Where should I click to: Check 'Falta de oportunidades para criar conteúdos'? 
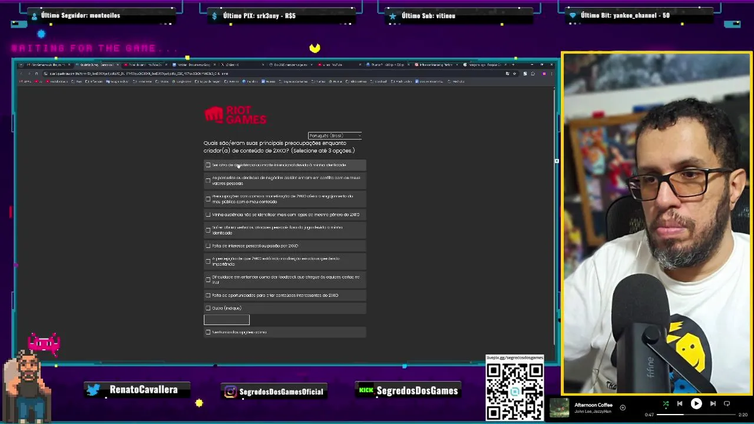[x=208, y=295]
